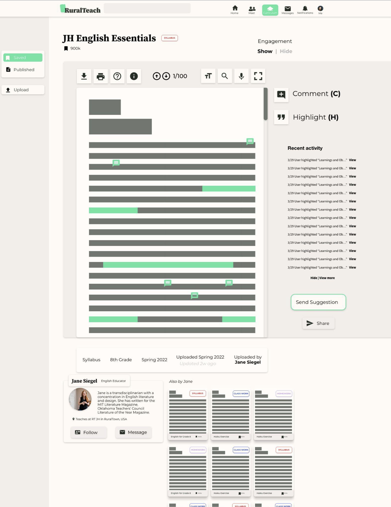Viewport: 391px width, 507px height.
Task: Select Saved in the sidebar
Action: point(23,57)
